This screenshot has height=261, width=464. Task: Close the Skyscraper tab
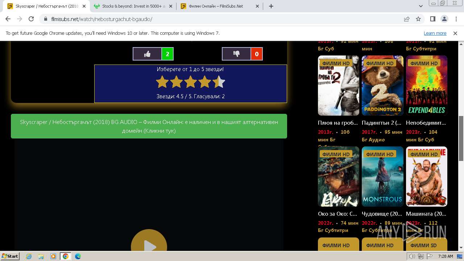(84, 6)
